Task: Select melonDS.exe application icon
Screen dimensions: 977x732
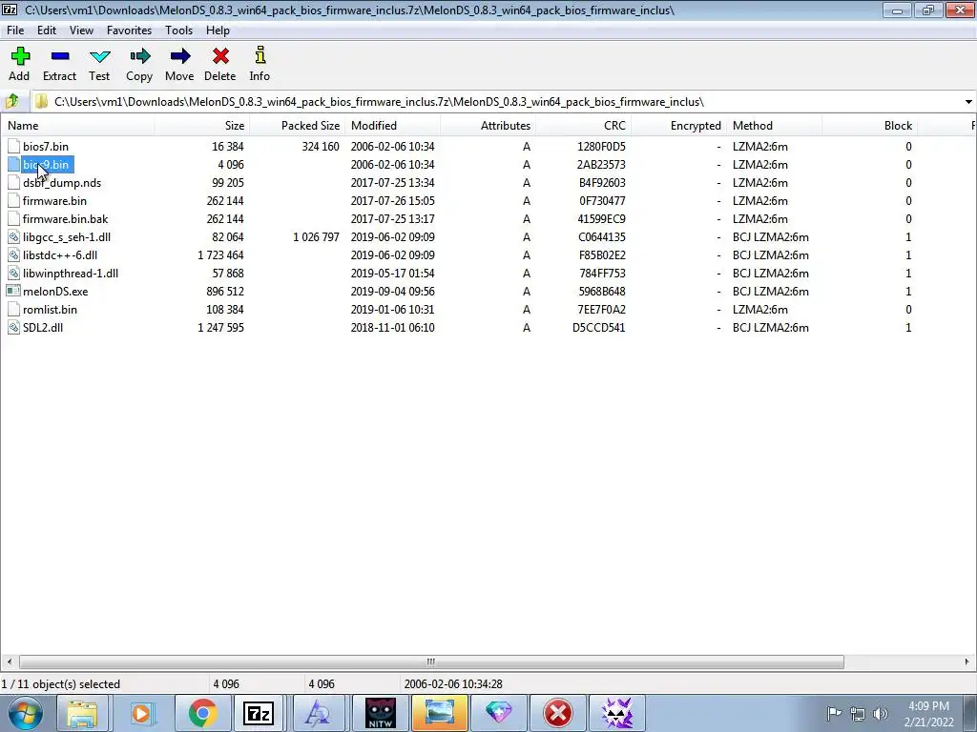Action: [13, 291]
